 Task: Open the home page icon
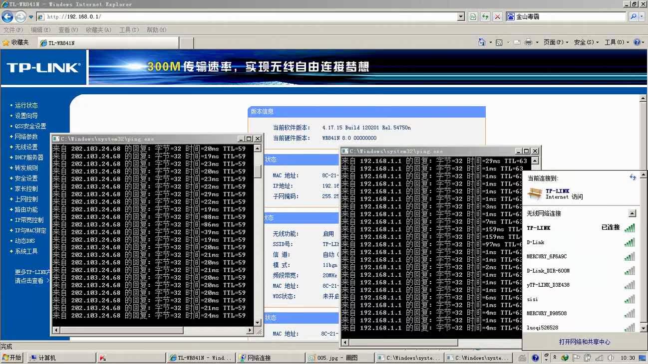pyautogui.click(x=482, y=42)
